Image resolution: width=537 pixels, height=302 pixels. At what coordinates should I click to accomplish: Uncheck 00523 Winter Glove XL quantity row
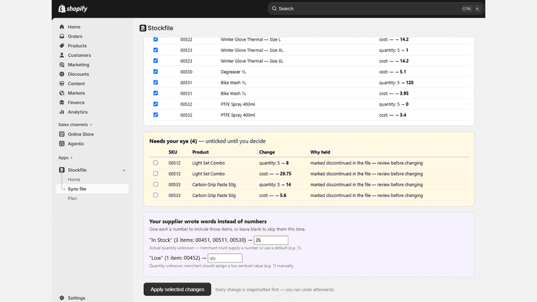[156, 50]
